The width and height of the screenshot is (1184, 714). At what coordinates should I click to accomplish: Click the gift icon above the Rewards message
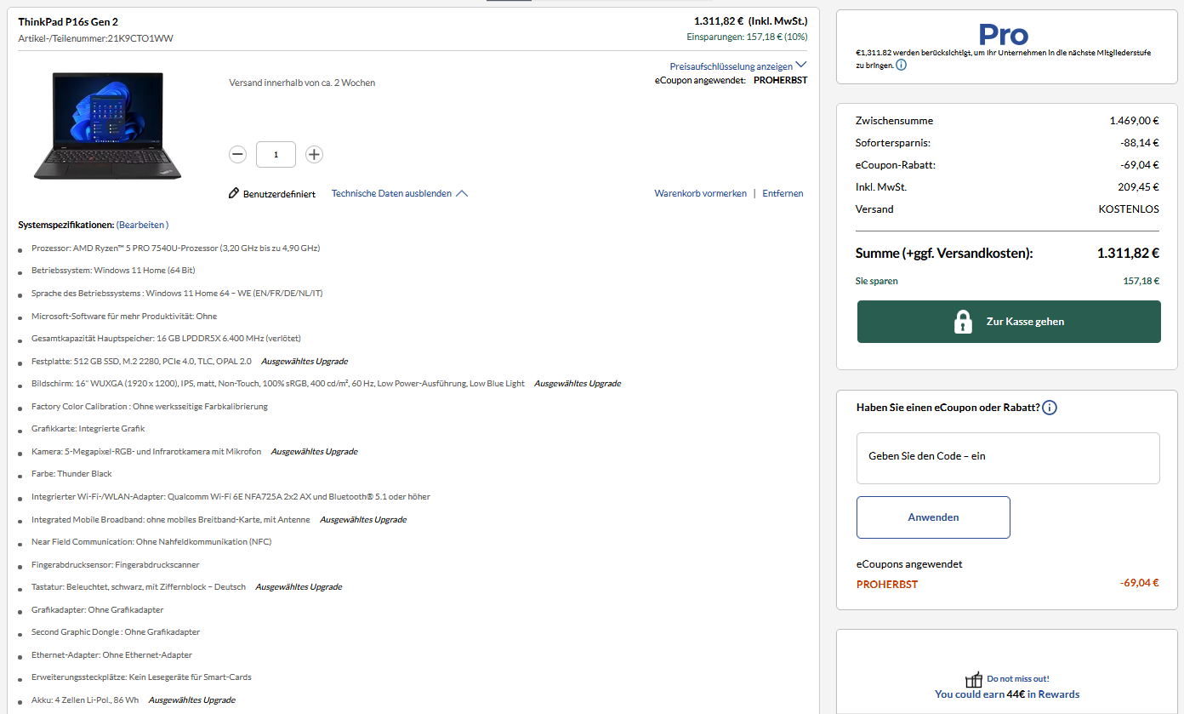[x=972, y=679]
